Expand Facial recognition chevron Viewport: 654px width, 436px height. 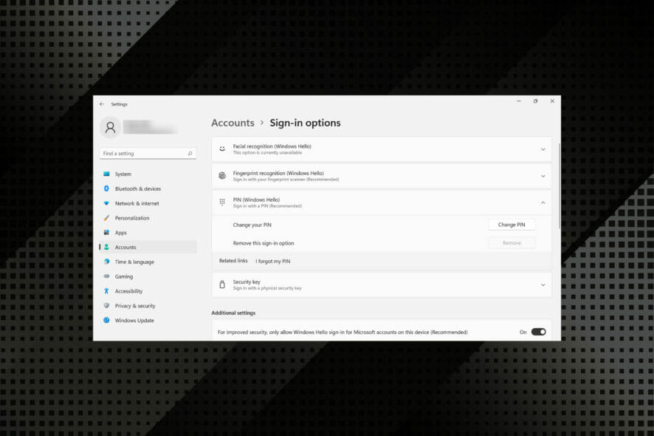[543, 149]
